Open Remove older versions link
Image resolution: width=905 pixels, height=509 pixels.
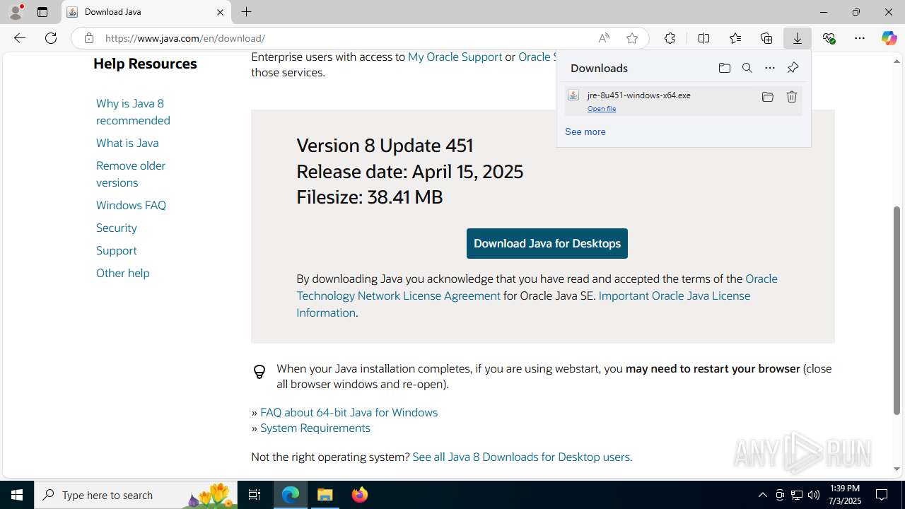click(x=131, y=174)
